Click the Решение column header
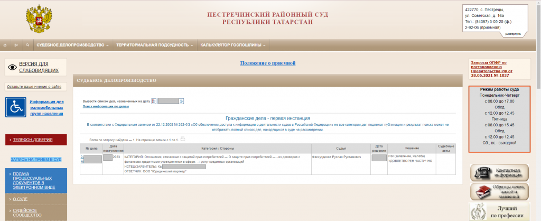 [412, 149]
